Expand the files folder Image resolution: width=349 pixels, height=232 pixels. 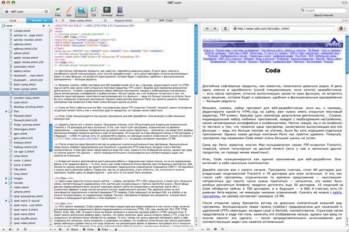pos(6,111)
